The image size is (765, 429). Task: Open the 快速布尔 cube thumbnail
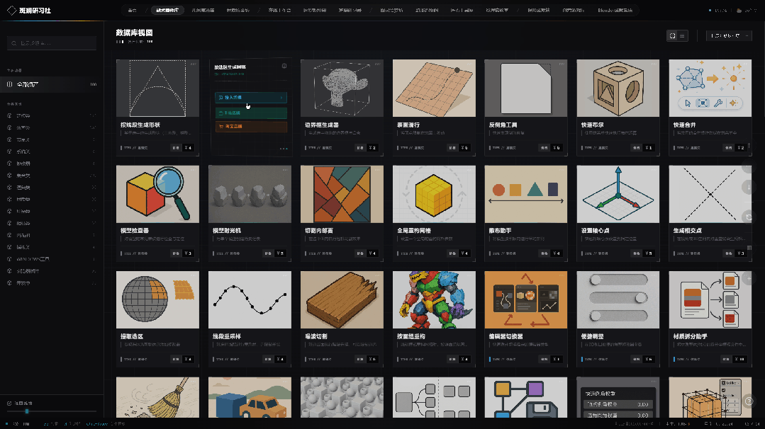pos(618,88)
